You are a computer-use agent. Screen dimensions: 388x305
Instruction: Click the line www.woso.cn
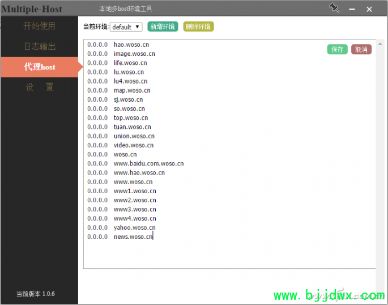120,182
